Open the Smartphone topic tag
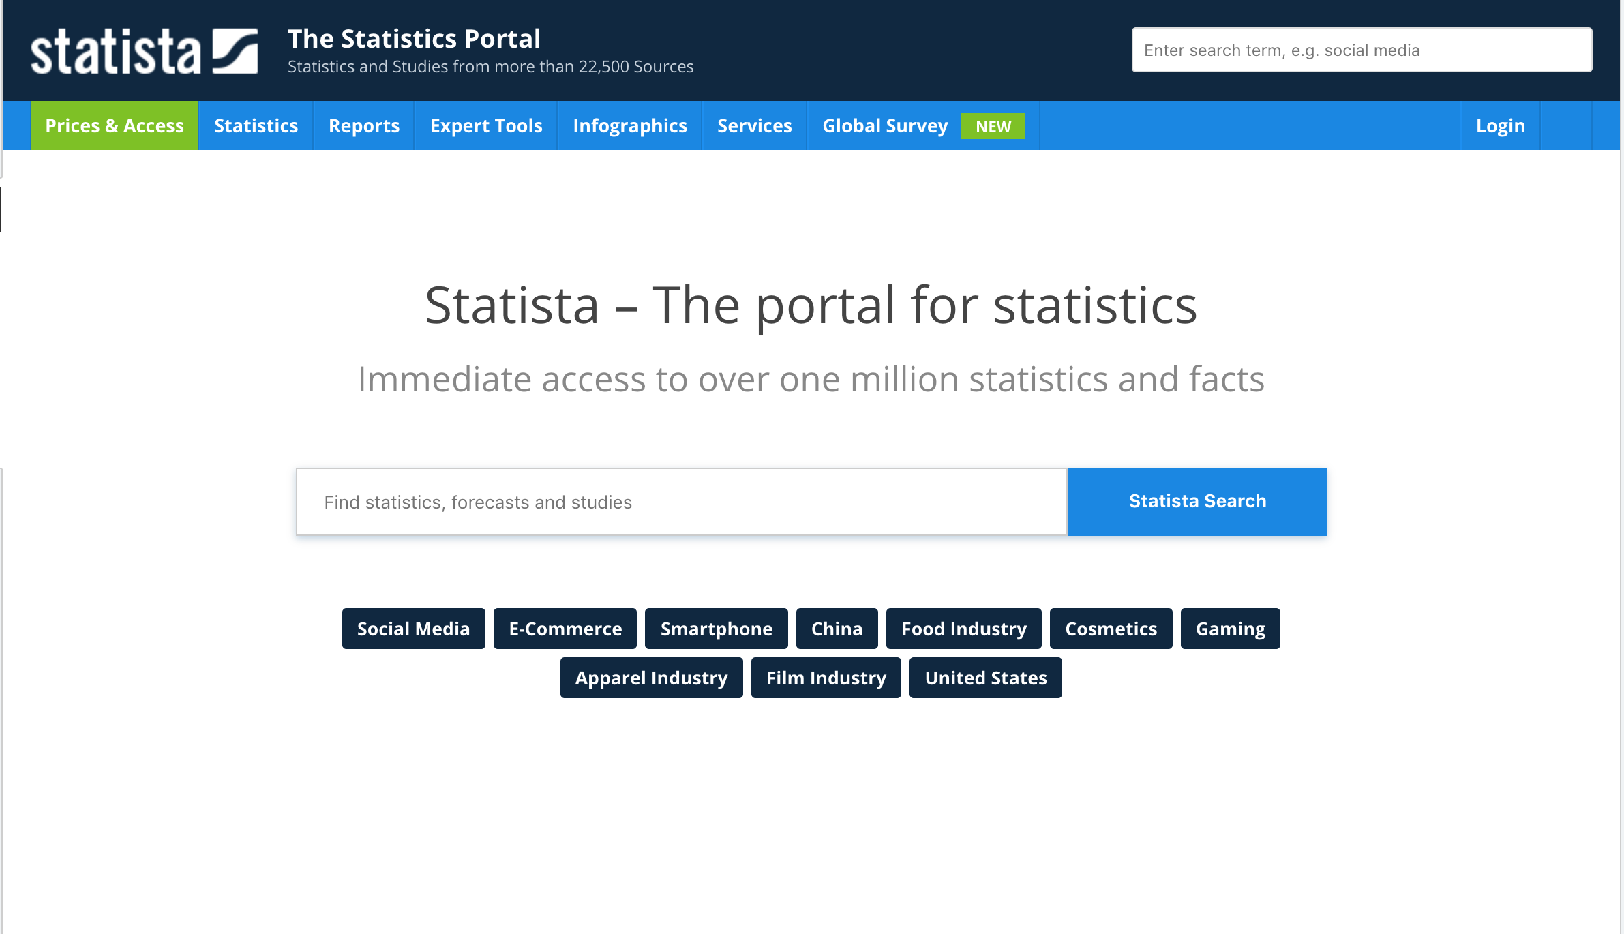The height and width of the screenshot is (934, 1624). [x=716, y=629]
